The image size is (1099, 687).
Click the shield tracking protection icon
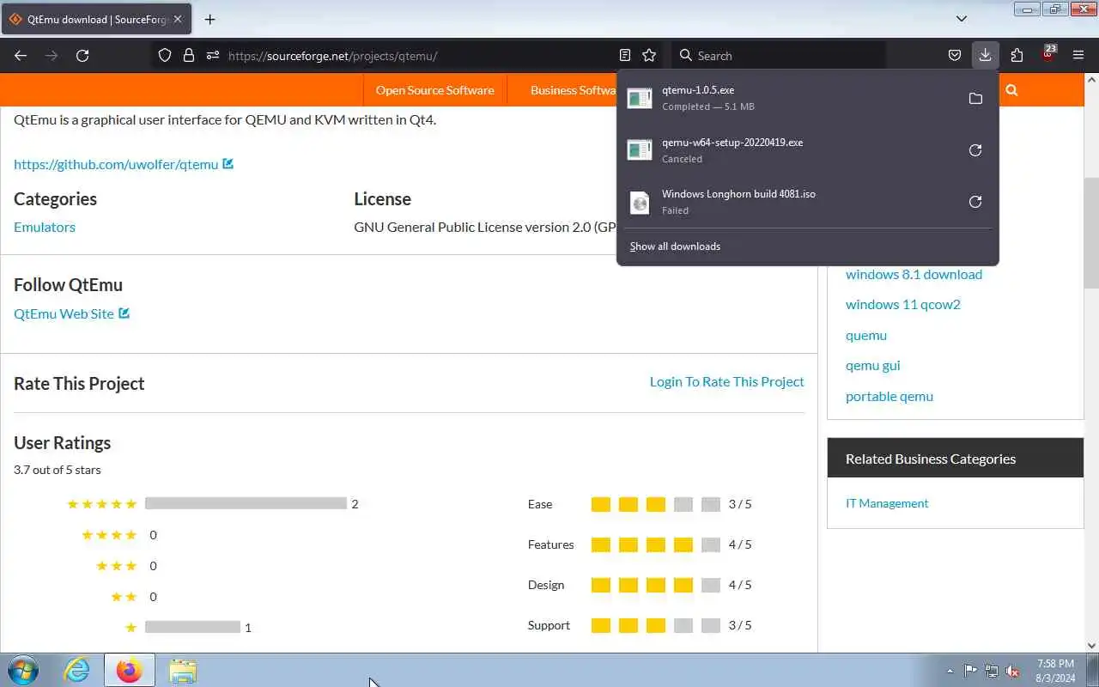click(165, 55)
